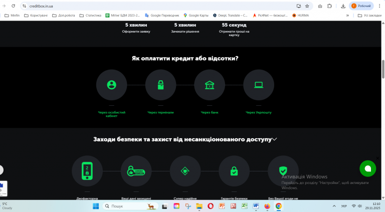Open the Google Карты bookmark
Image resolution: width=385 pixels, height=212 pixels.
[196, 15]
